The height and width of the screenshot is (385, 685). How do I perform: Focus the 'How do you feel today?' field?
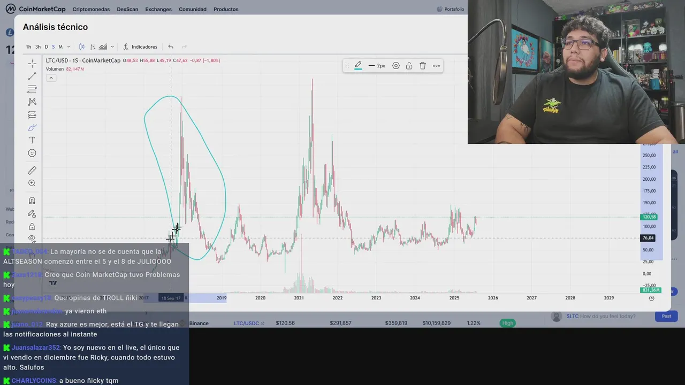[x=607, y=316]
